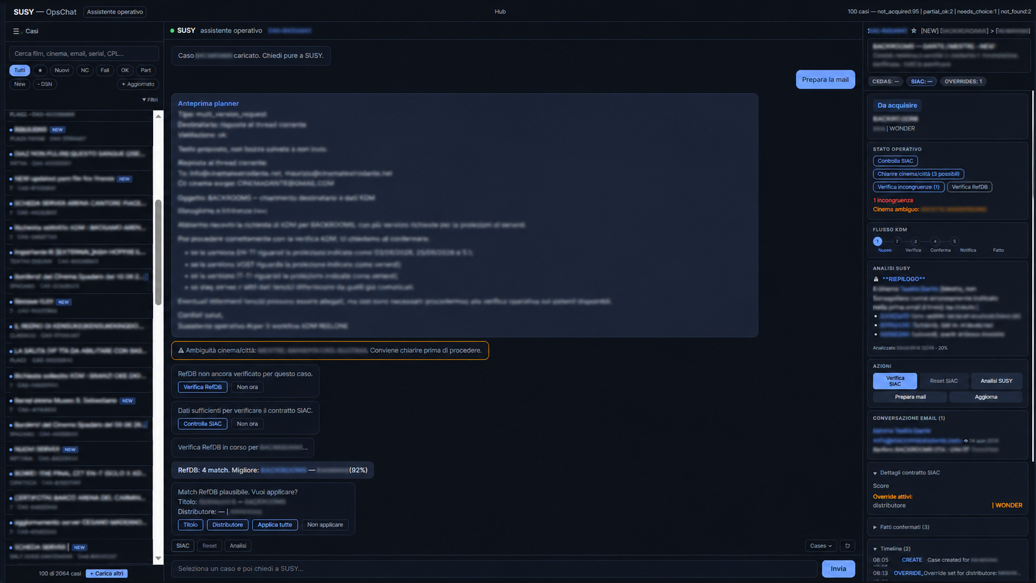The height and width of the screenshot is (583, 1036).
Task: Click Controlla SIAC in Stato Operativo
Action: [895, 161]
